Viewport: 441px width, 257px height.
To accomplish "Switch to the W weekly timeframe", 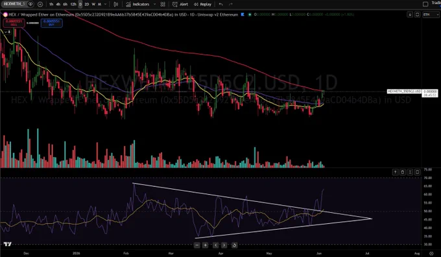I will (93, 5).
